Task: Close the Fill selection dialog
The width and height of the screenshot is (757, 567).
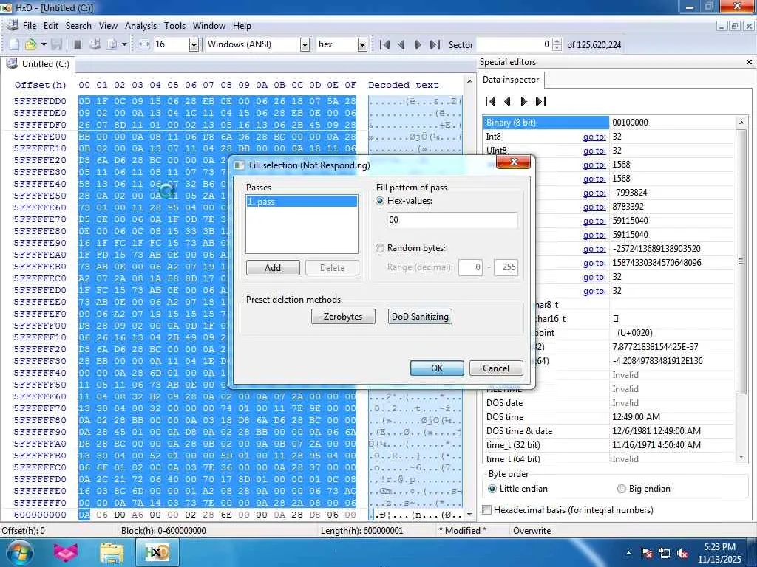Action: pyautogui.click(x=513, y=162)
